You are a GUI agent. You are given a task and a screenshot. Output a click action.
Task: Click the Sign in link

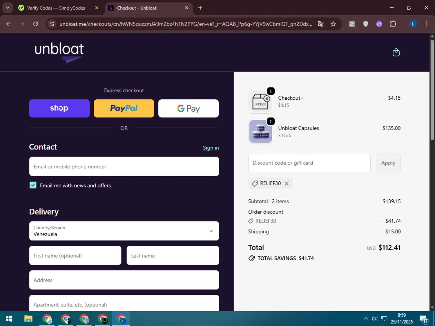[211, 148]
